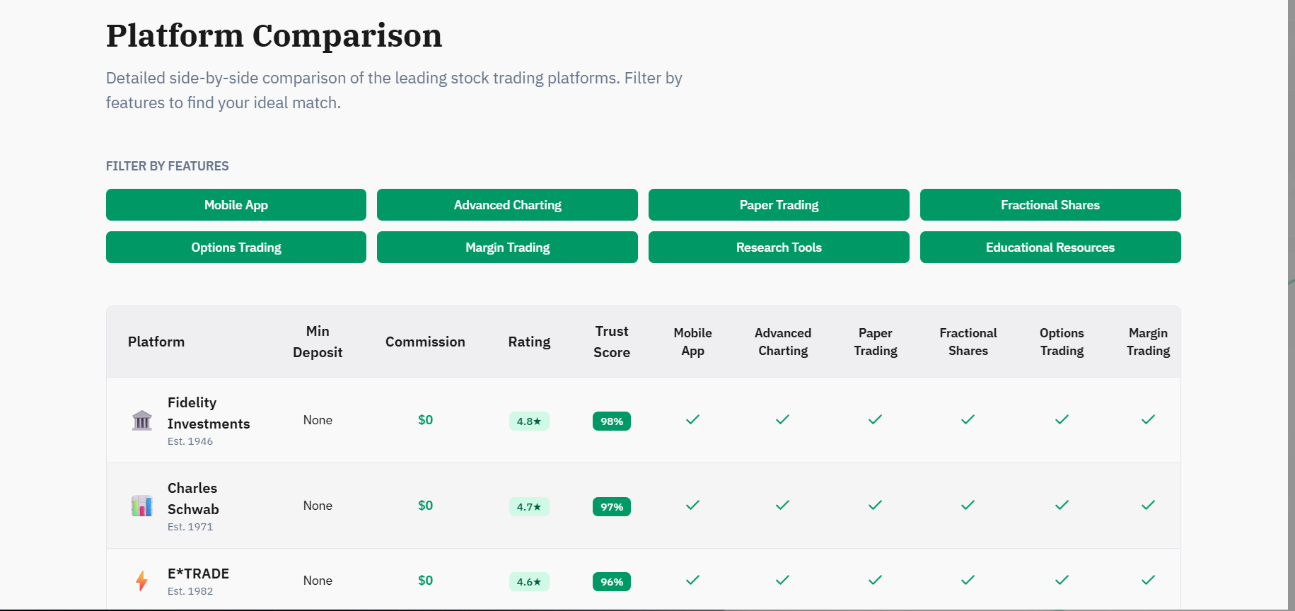The image size is (1295, 611).
Task: Select the E*TRADE platform name
Action: point(198,574)
